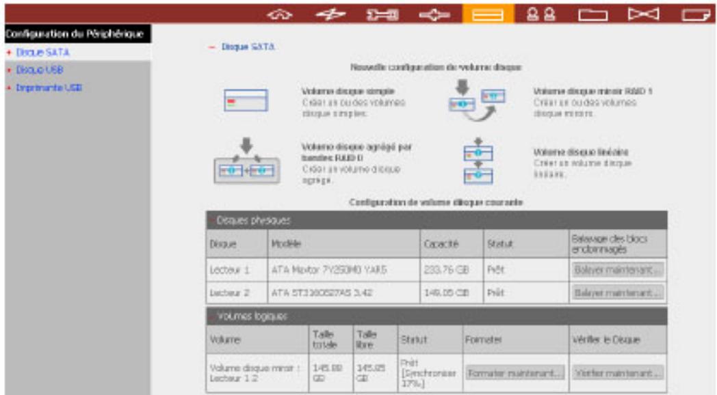Click the simple disk volume icon
Image resolution: width=717 pixels, height=395 pixels.
246,100
